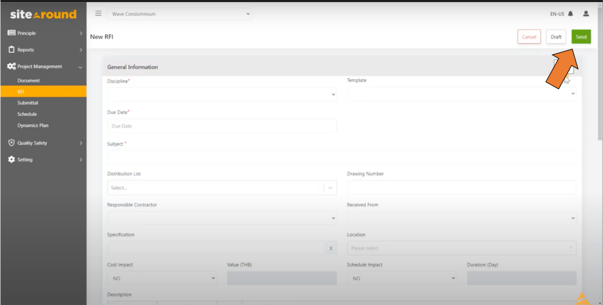
Task: Click the Setting gear icon
Action: tap(11, 160)
